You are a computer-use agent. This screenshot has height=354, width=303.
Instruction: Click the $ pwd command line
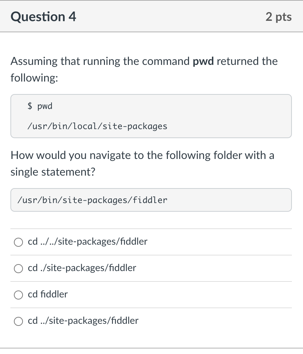[x=40, y=106]
